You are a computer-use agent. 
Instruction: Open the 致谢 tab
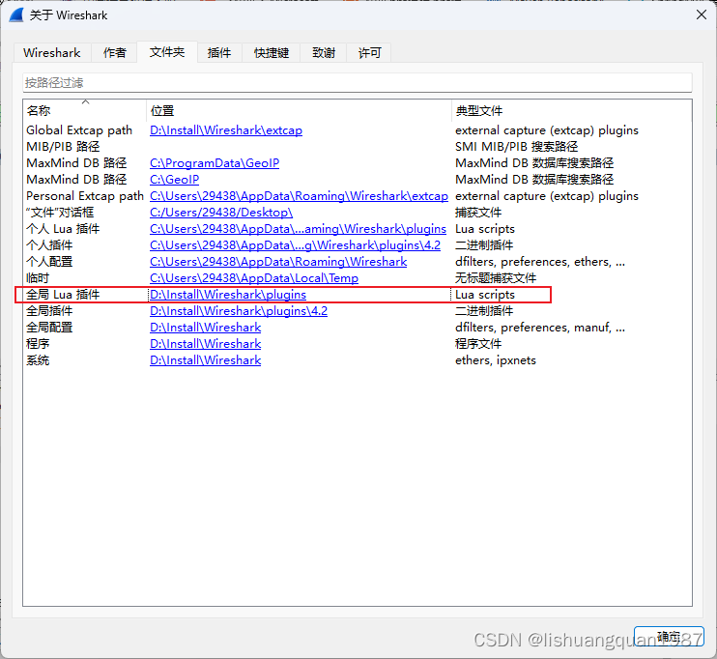click(x=324, y=53)
